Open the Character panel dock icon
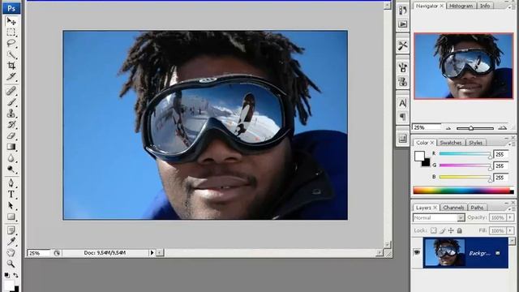 pos(402,103)
